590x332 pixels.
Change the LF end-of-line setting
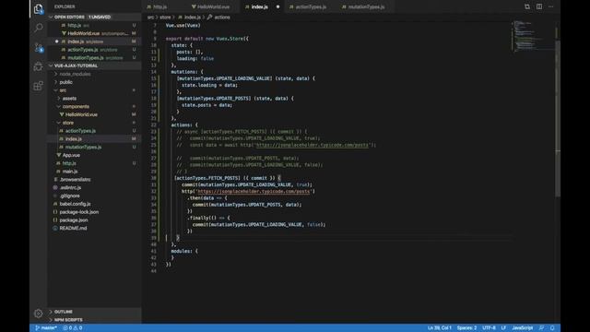(503, 328)
